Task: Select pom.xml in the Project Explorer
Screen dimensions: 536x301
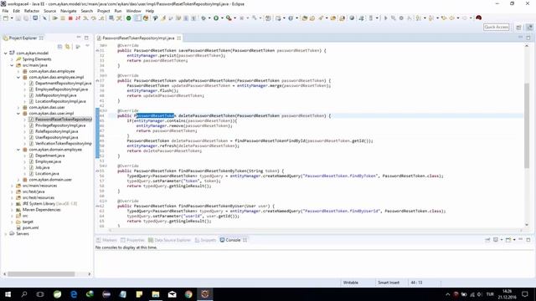Action: click(x=30, y=227)
